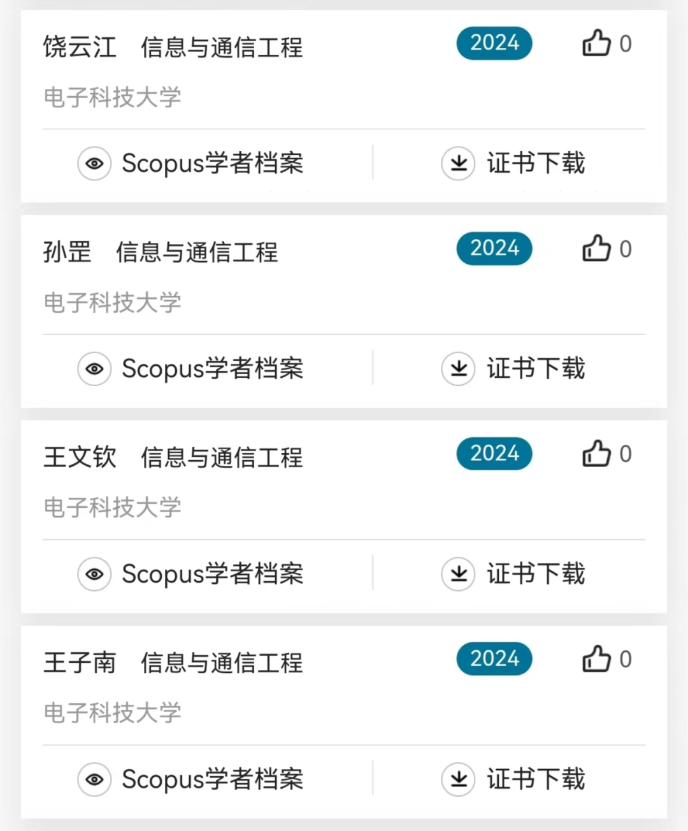Select the 2024 year tag for 孙罡
The height and width of the screenshot is (831, 688).
494,249
